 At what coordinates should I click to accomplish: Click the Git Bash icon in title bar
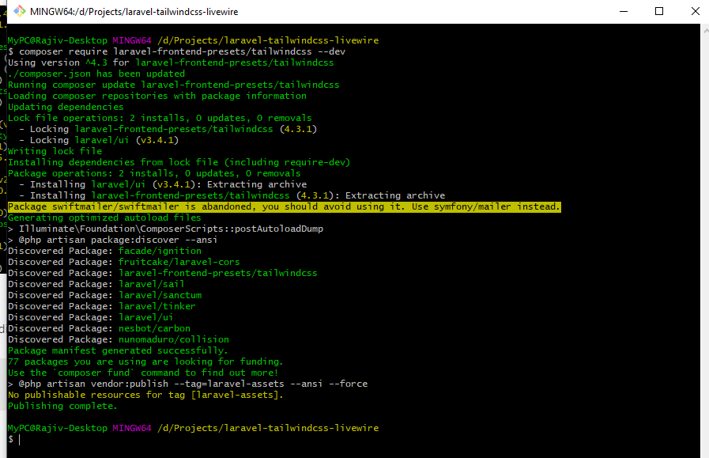(x=20, y=11)
